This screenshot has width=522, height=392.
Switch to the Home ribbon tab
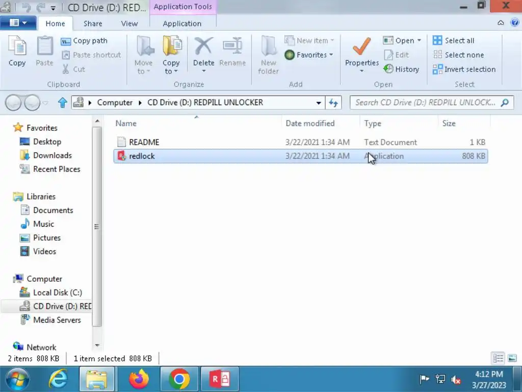55,23
